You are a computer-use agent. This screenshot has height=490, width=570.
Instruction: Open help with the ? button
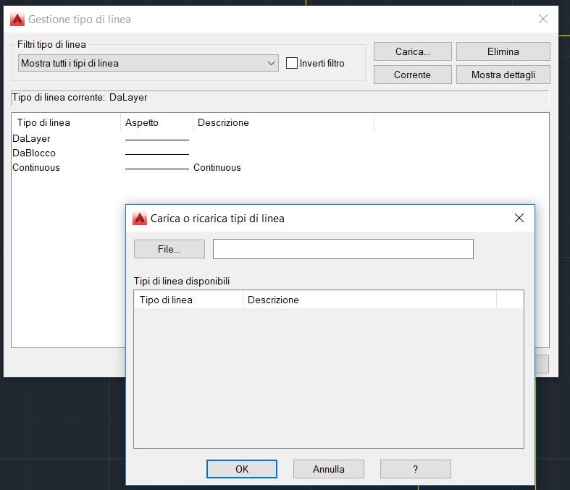click(416, 469)
